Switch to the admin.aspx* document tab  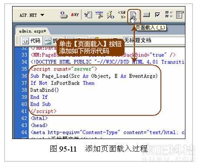(33, 31)
